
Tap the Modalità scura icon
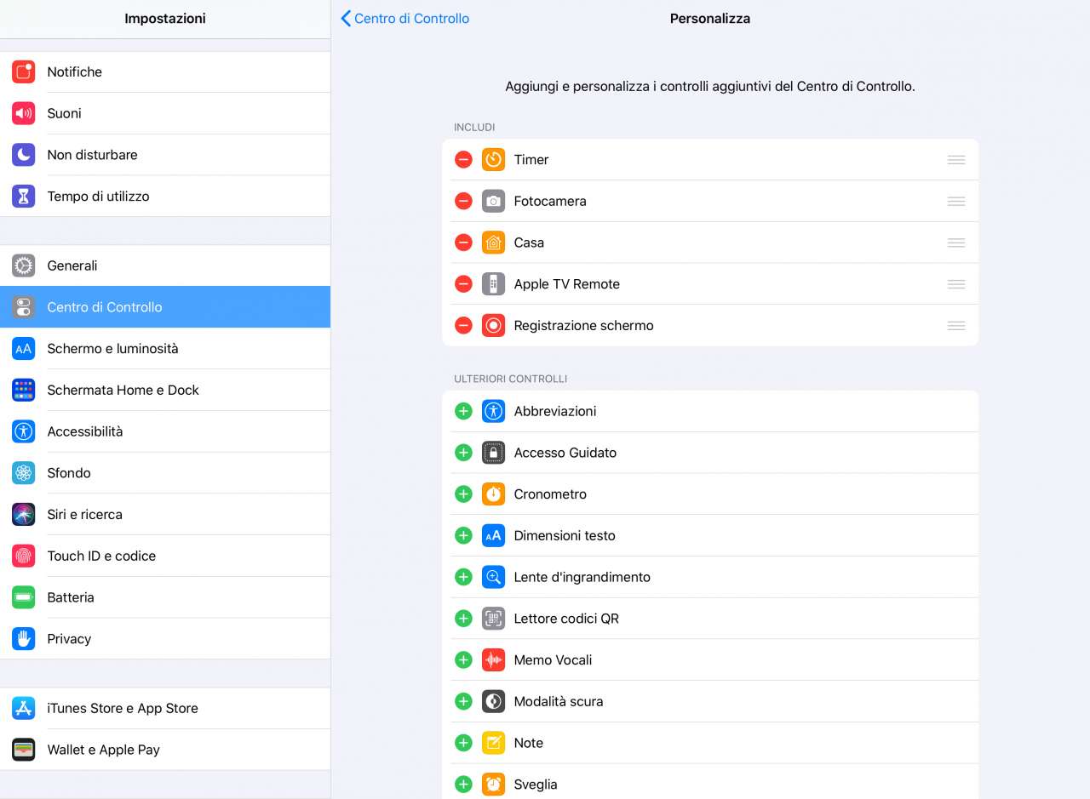pyautogui.click(x=493, y=702)
